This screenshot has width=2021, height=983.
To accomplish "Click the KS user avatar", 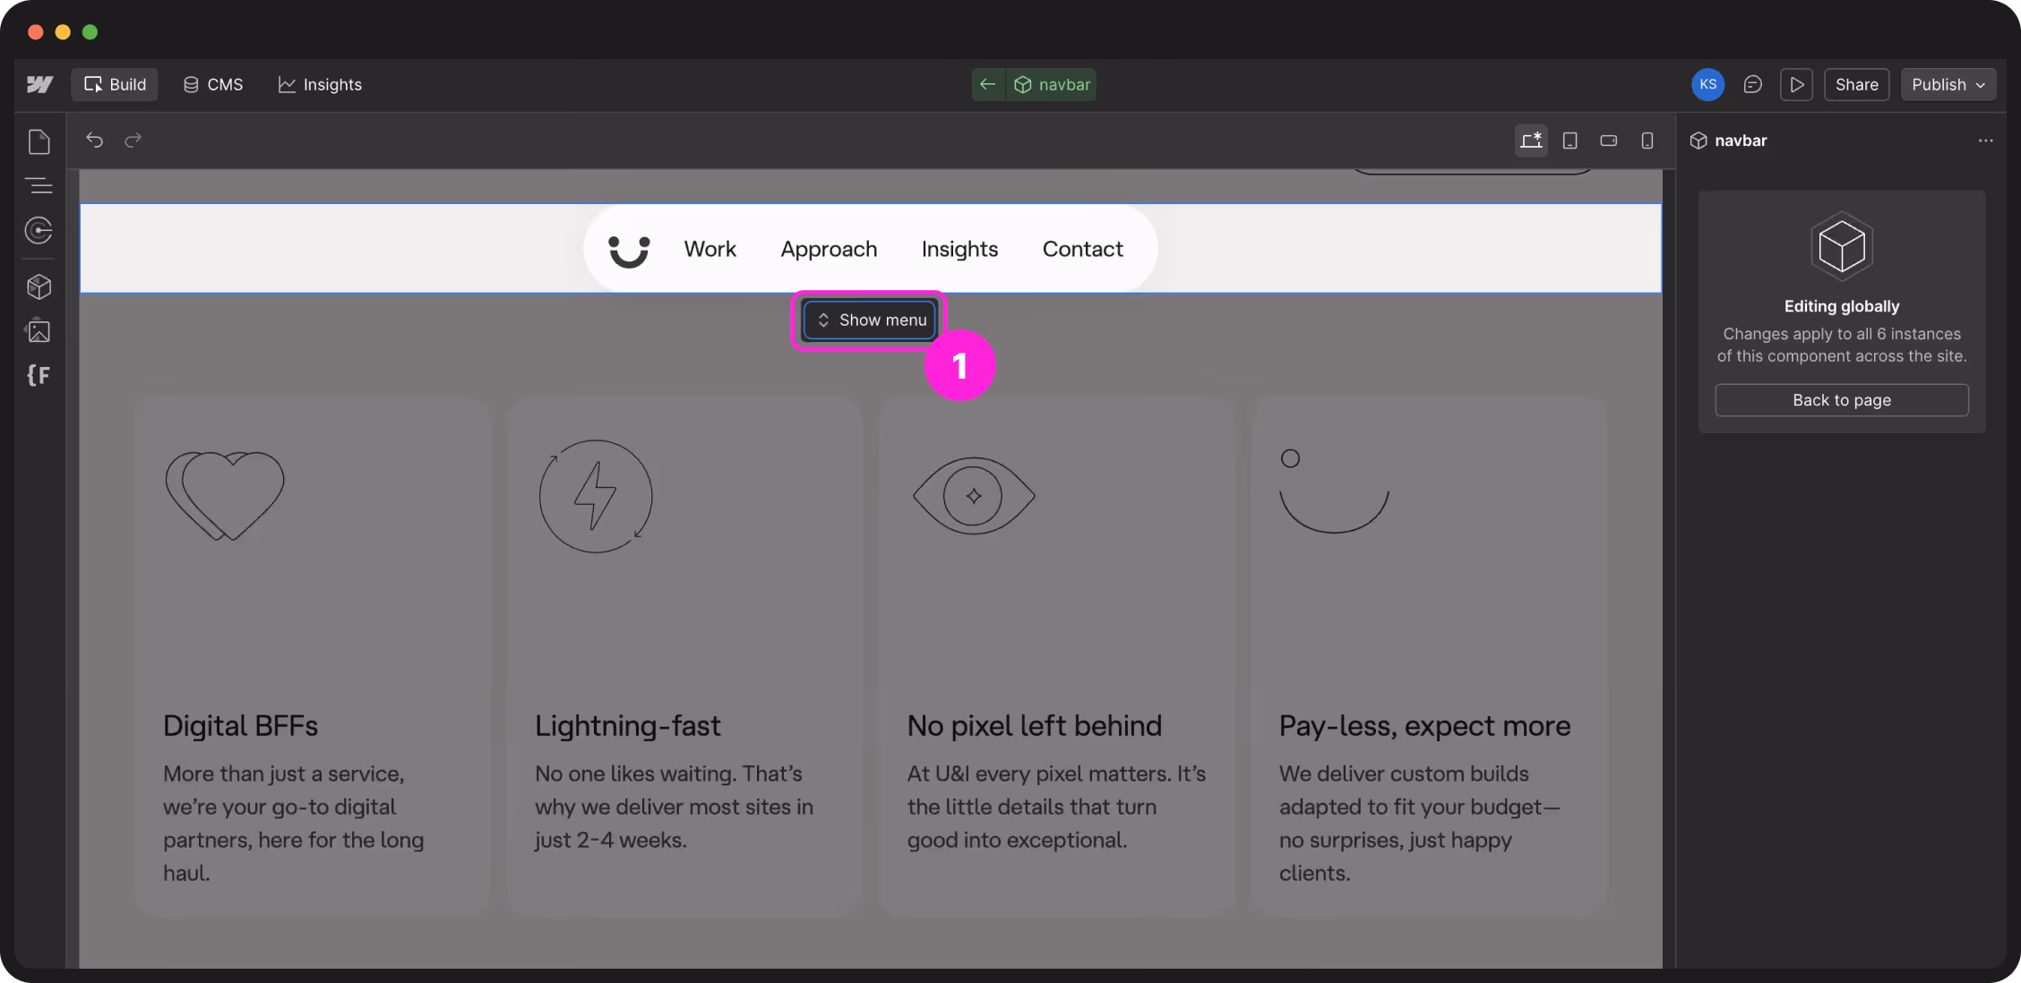I will (x=1707, y=84).
